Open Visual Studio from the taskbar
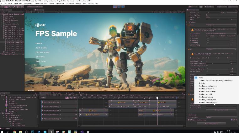Image resolution: width=239 pixels, height=133 pixels. tap(82, 132)
